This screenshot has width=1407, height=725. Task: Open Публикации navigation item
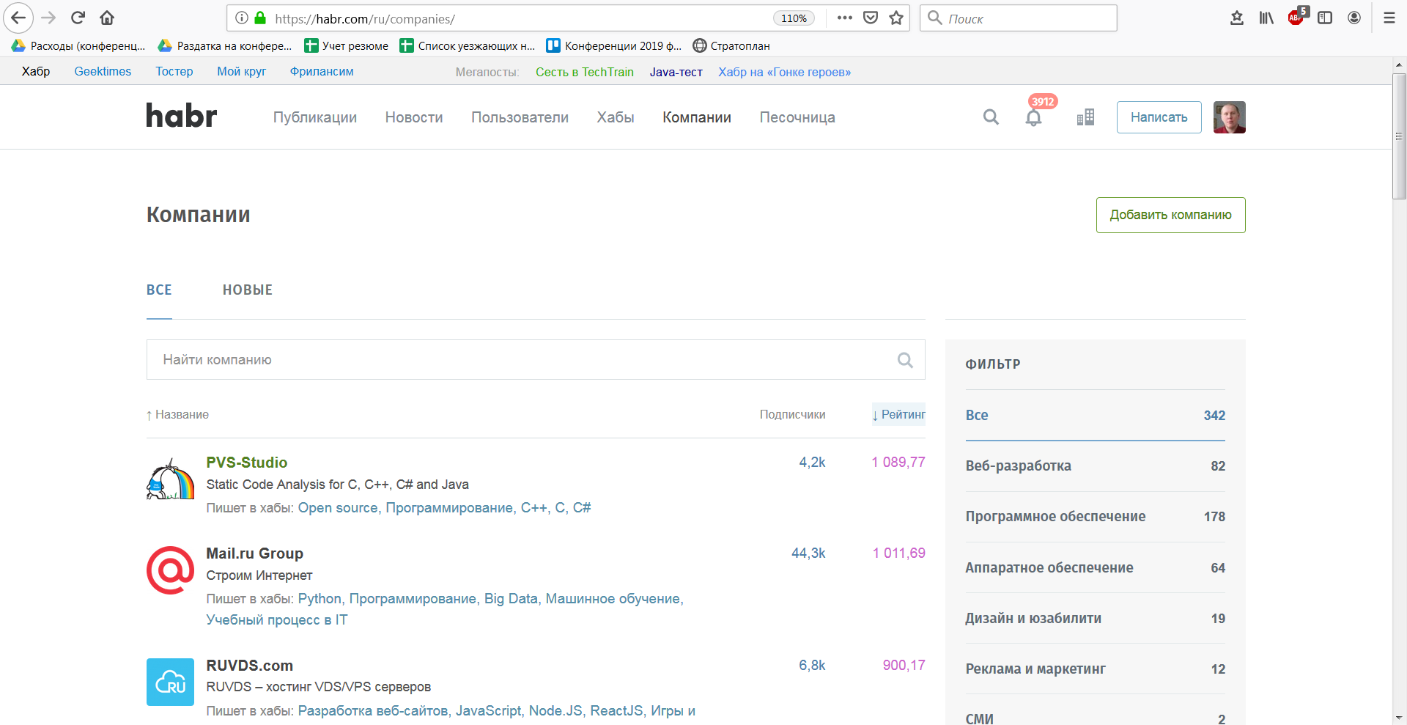tap(315, 117)
